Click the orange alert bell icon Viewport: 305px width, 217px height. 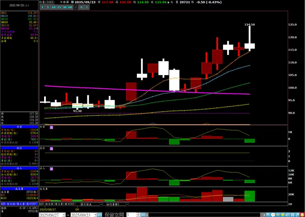302,215
